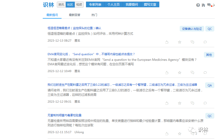
Task: Star the 恒温恒湿箱最差点 question
Action: tap(180, 42)
